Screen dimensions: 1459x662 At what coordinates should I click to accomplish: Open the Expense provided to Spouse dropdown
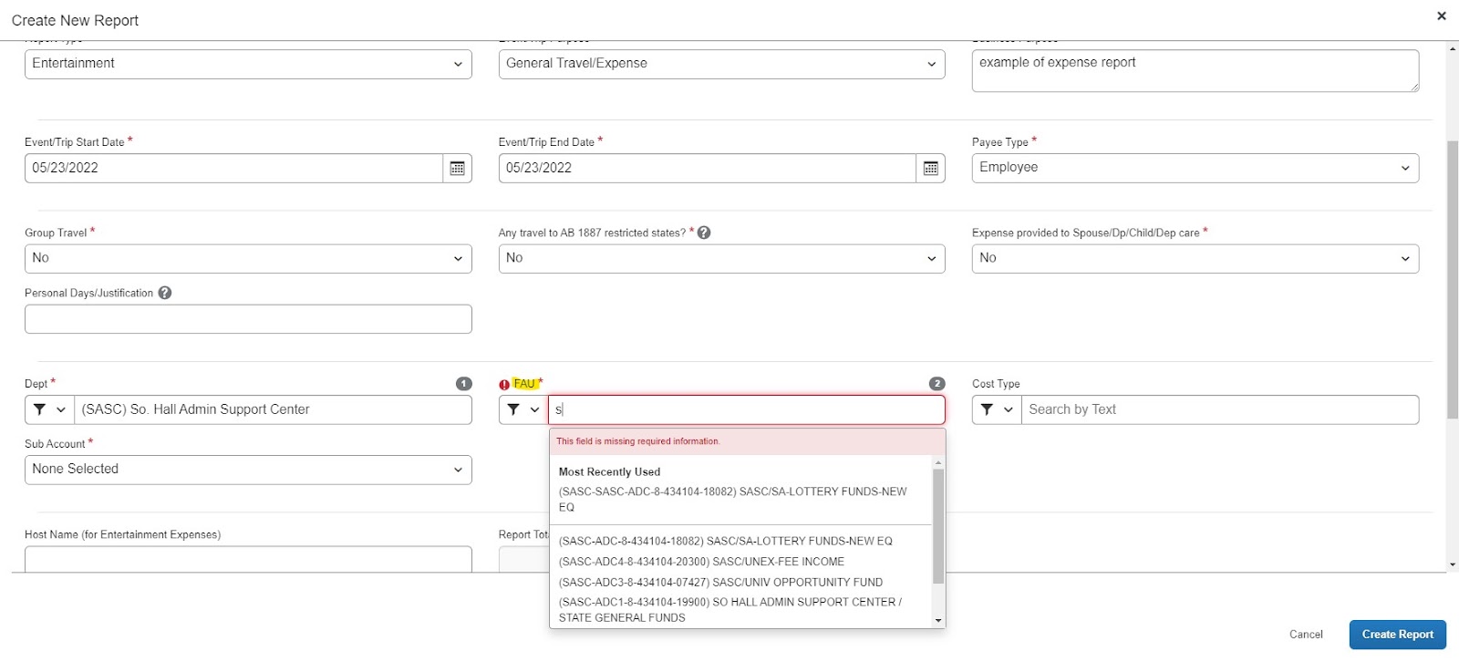[1195, 258]
